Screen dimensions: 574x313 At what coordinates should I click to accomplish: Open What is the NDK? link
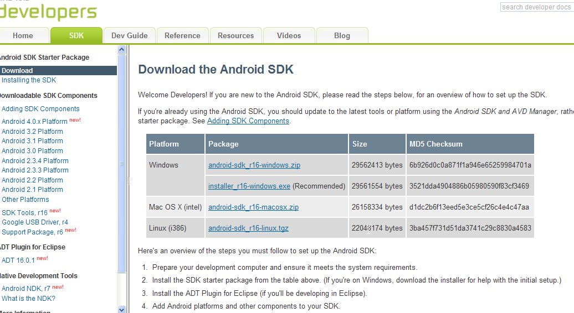click(28, 299)
